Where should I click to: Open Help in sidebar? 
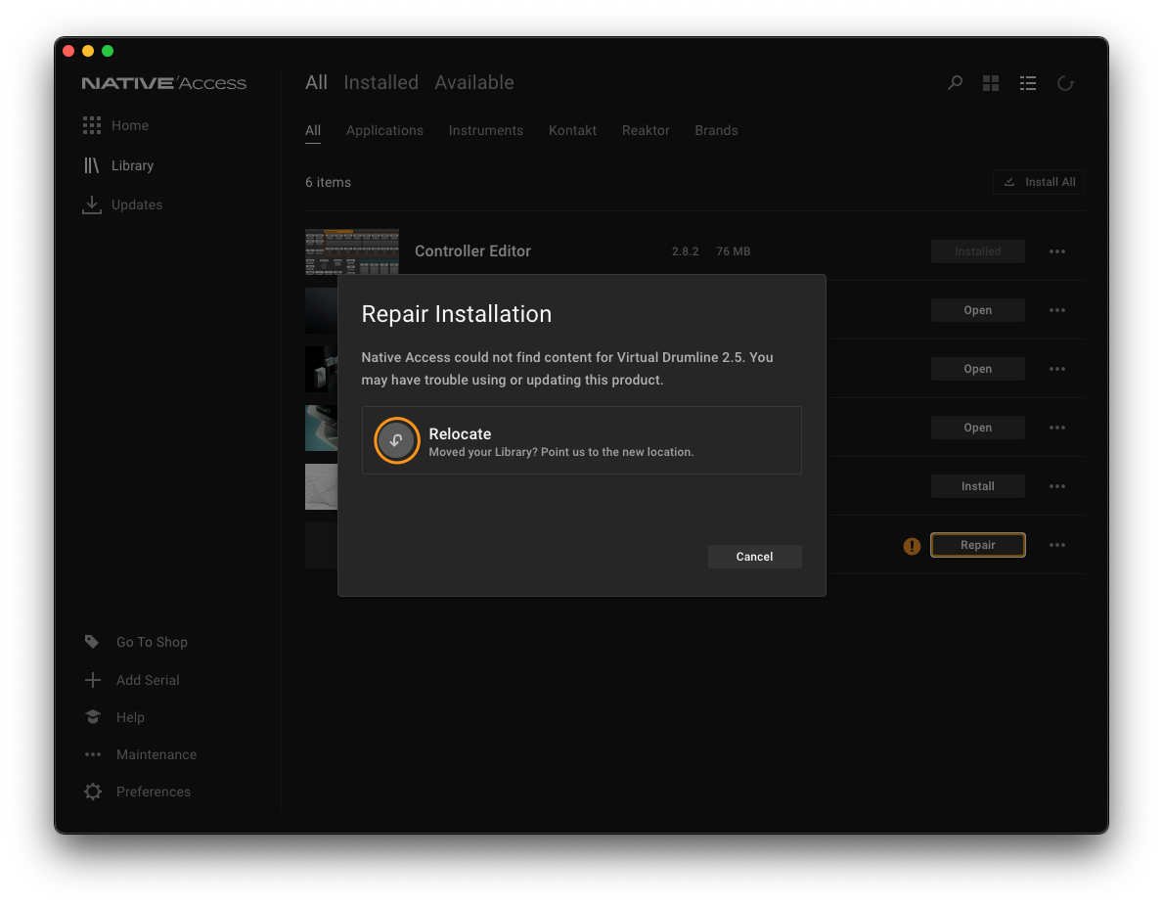[130, 717]
